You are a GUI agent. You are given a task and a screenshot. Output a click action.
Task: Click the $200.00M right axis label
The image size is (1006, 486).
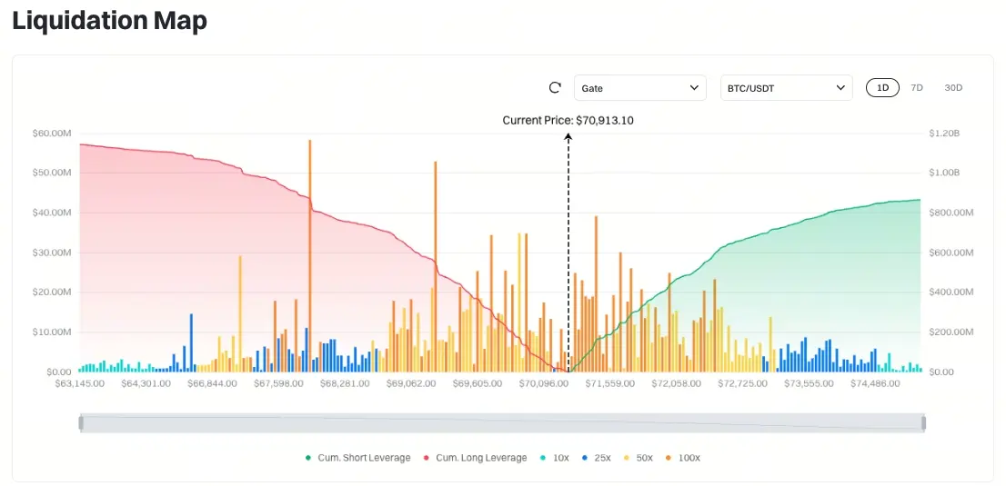point(951,332)
